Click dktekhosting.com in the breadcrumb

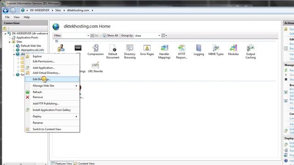[78, 10]
